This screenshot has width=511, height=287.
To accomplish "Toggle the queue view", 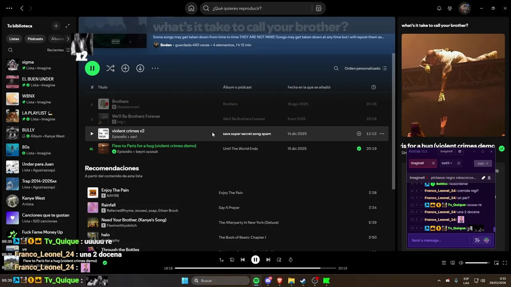I will 444,263.
